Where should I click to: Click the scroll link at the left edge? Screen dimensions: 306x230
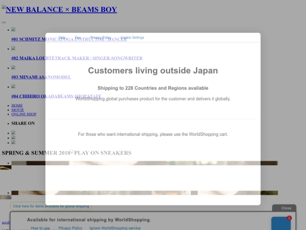pos(6,223)
